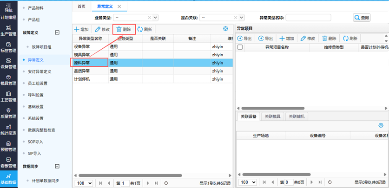Click the second 导出 button in 异常项目 toolbar
389x188 pixels.
(x=266, y=39)
